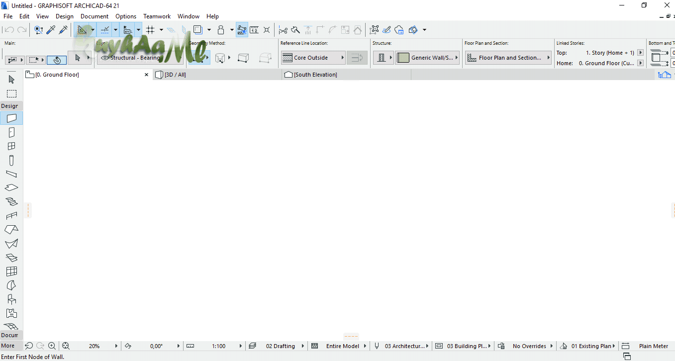Viewport: 675px width, 361px height.
Task: Toggle layer eye on Structural - Bearing
Action: tap(104, 58)
